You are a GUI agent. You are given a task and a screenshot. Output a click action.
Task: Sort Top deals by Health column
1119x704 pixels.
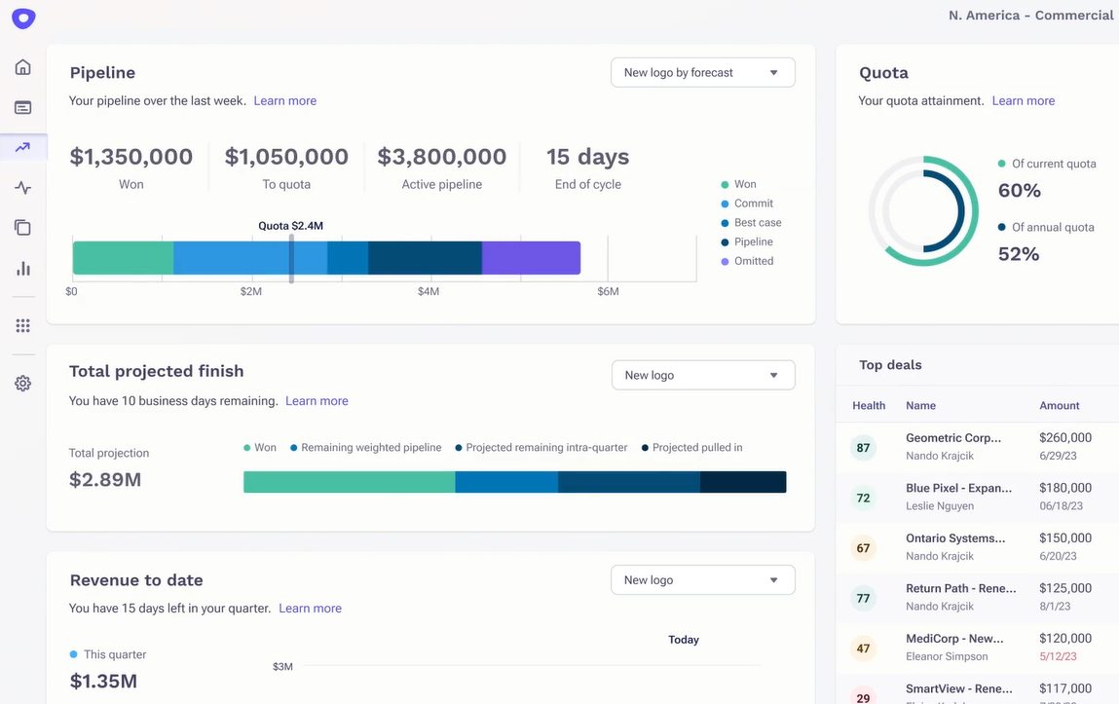869,405
